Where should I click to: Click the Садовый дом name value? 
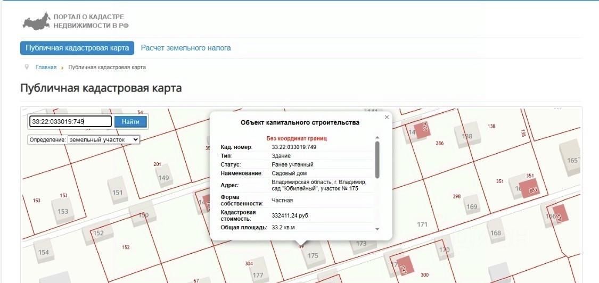289,173
